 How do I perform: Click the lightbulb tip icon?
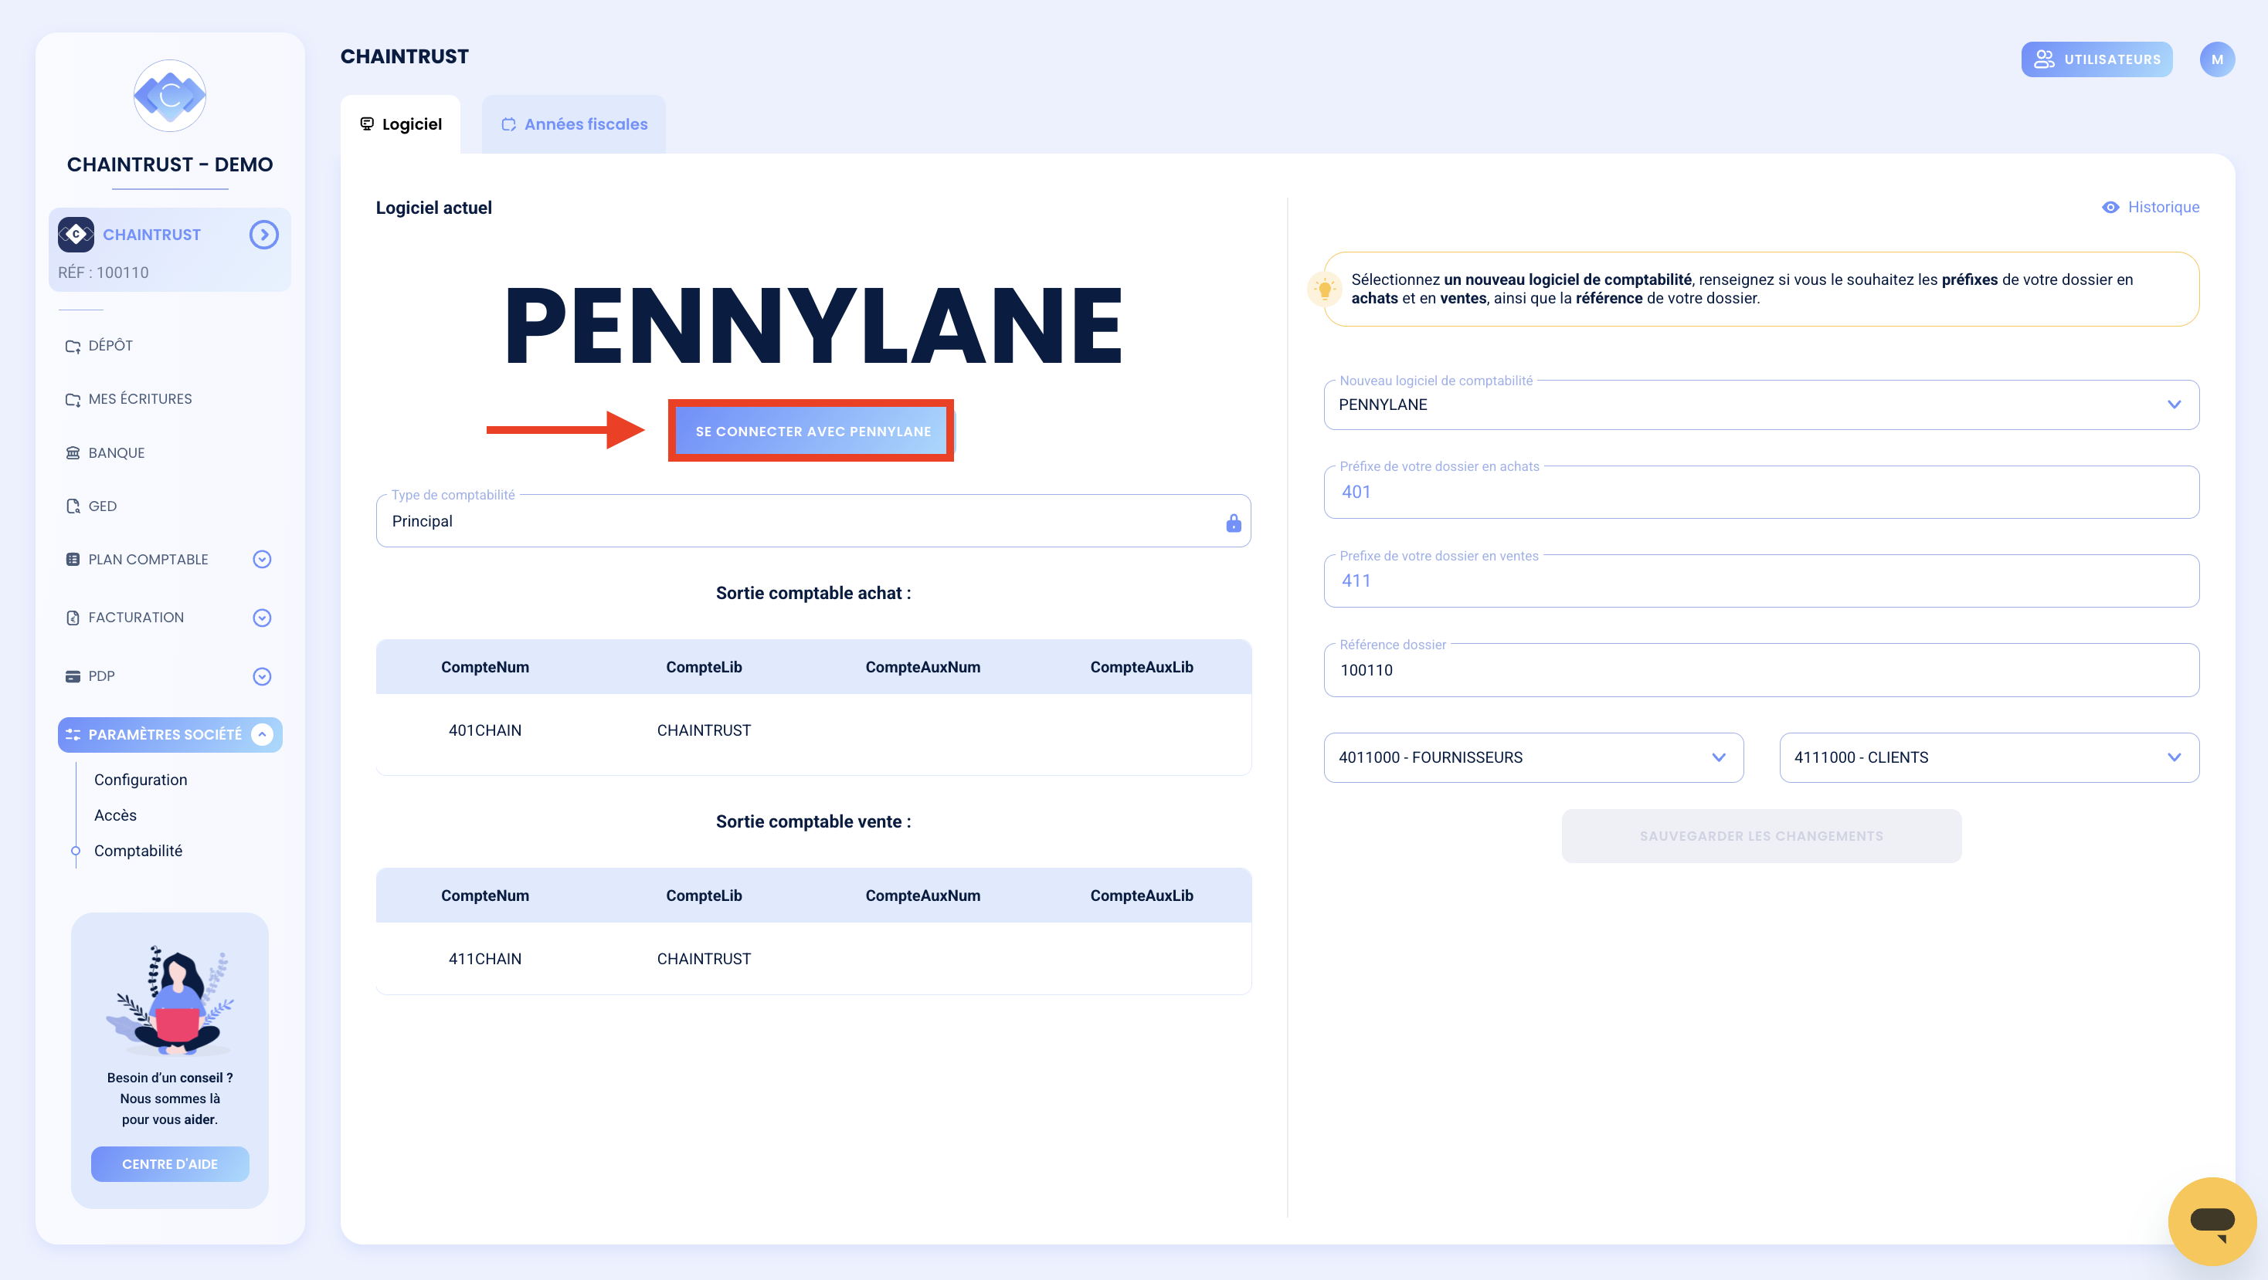1325,289
